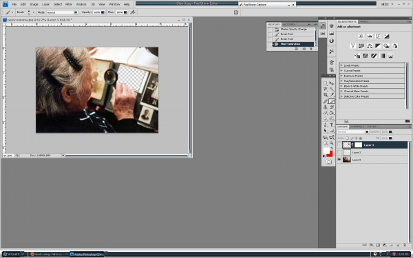Select the Healing Brush tool
Screen dimensions: 413x258
point(326,101)
